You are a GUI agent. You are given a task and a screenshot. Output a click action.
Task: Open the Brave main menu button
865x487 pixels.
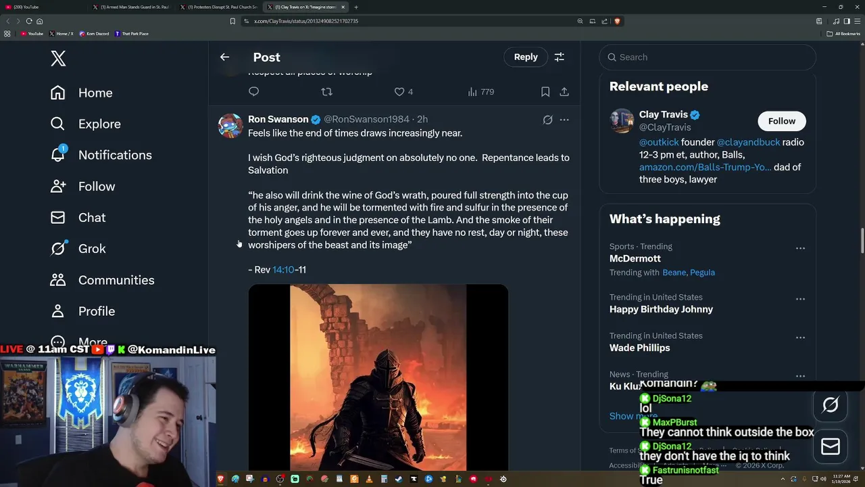pos(856,21)
